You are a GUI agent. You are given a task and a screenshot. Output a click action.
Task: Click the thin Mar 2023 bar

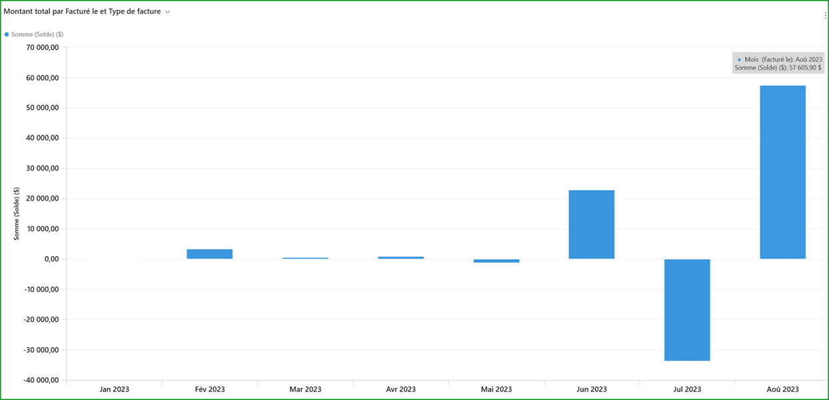tap(305, 258)
